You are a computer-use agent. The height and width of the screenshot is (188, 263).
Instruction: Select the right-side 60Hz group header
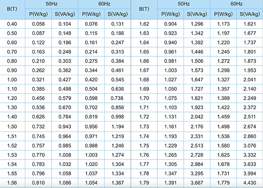(237, 4)
